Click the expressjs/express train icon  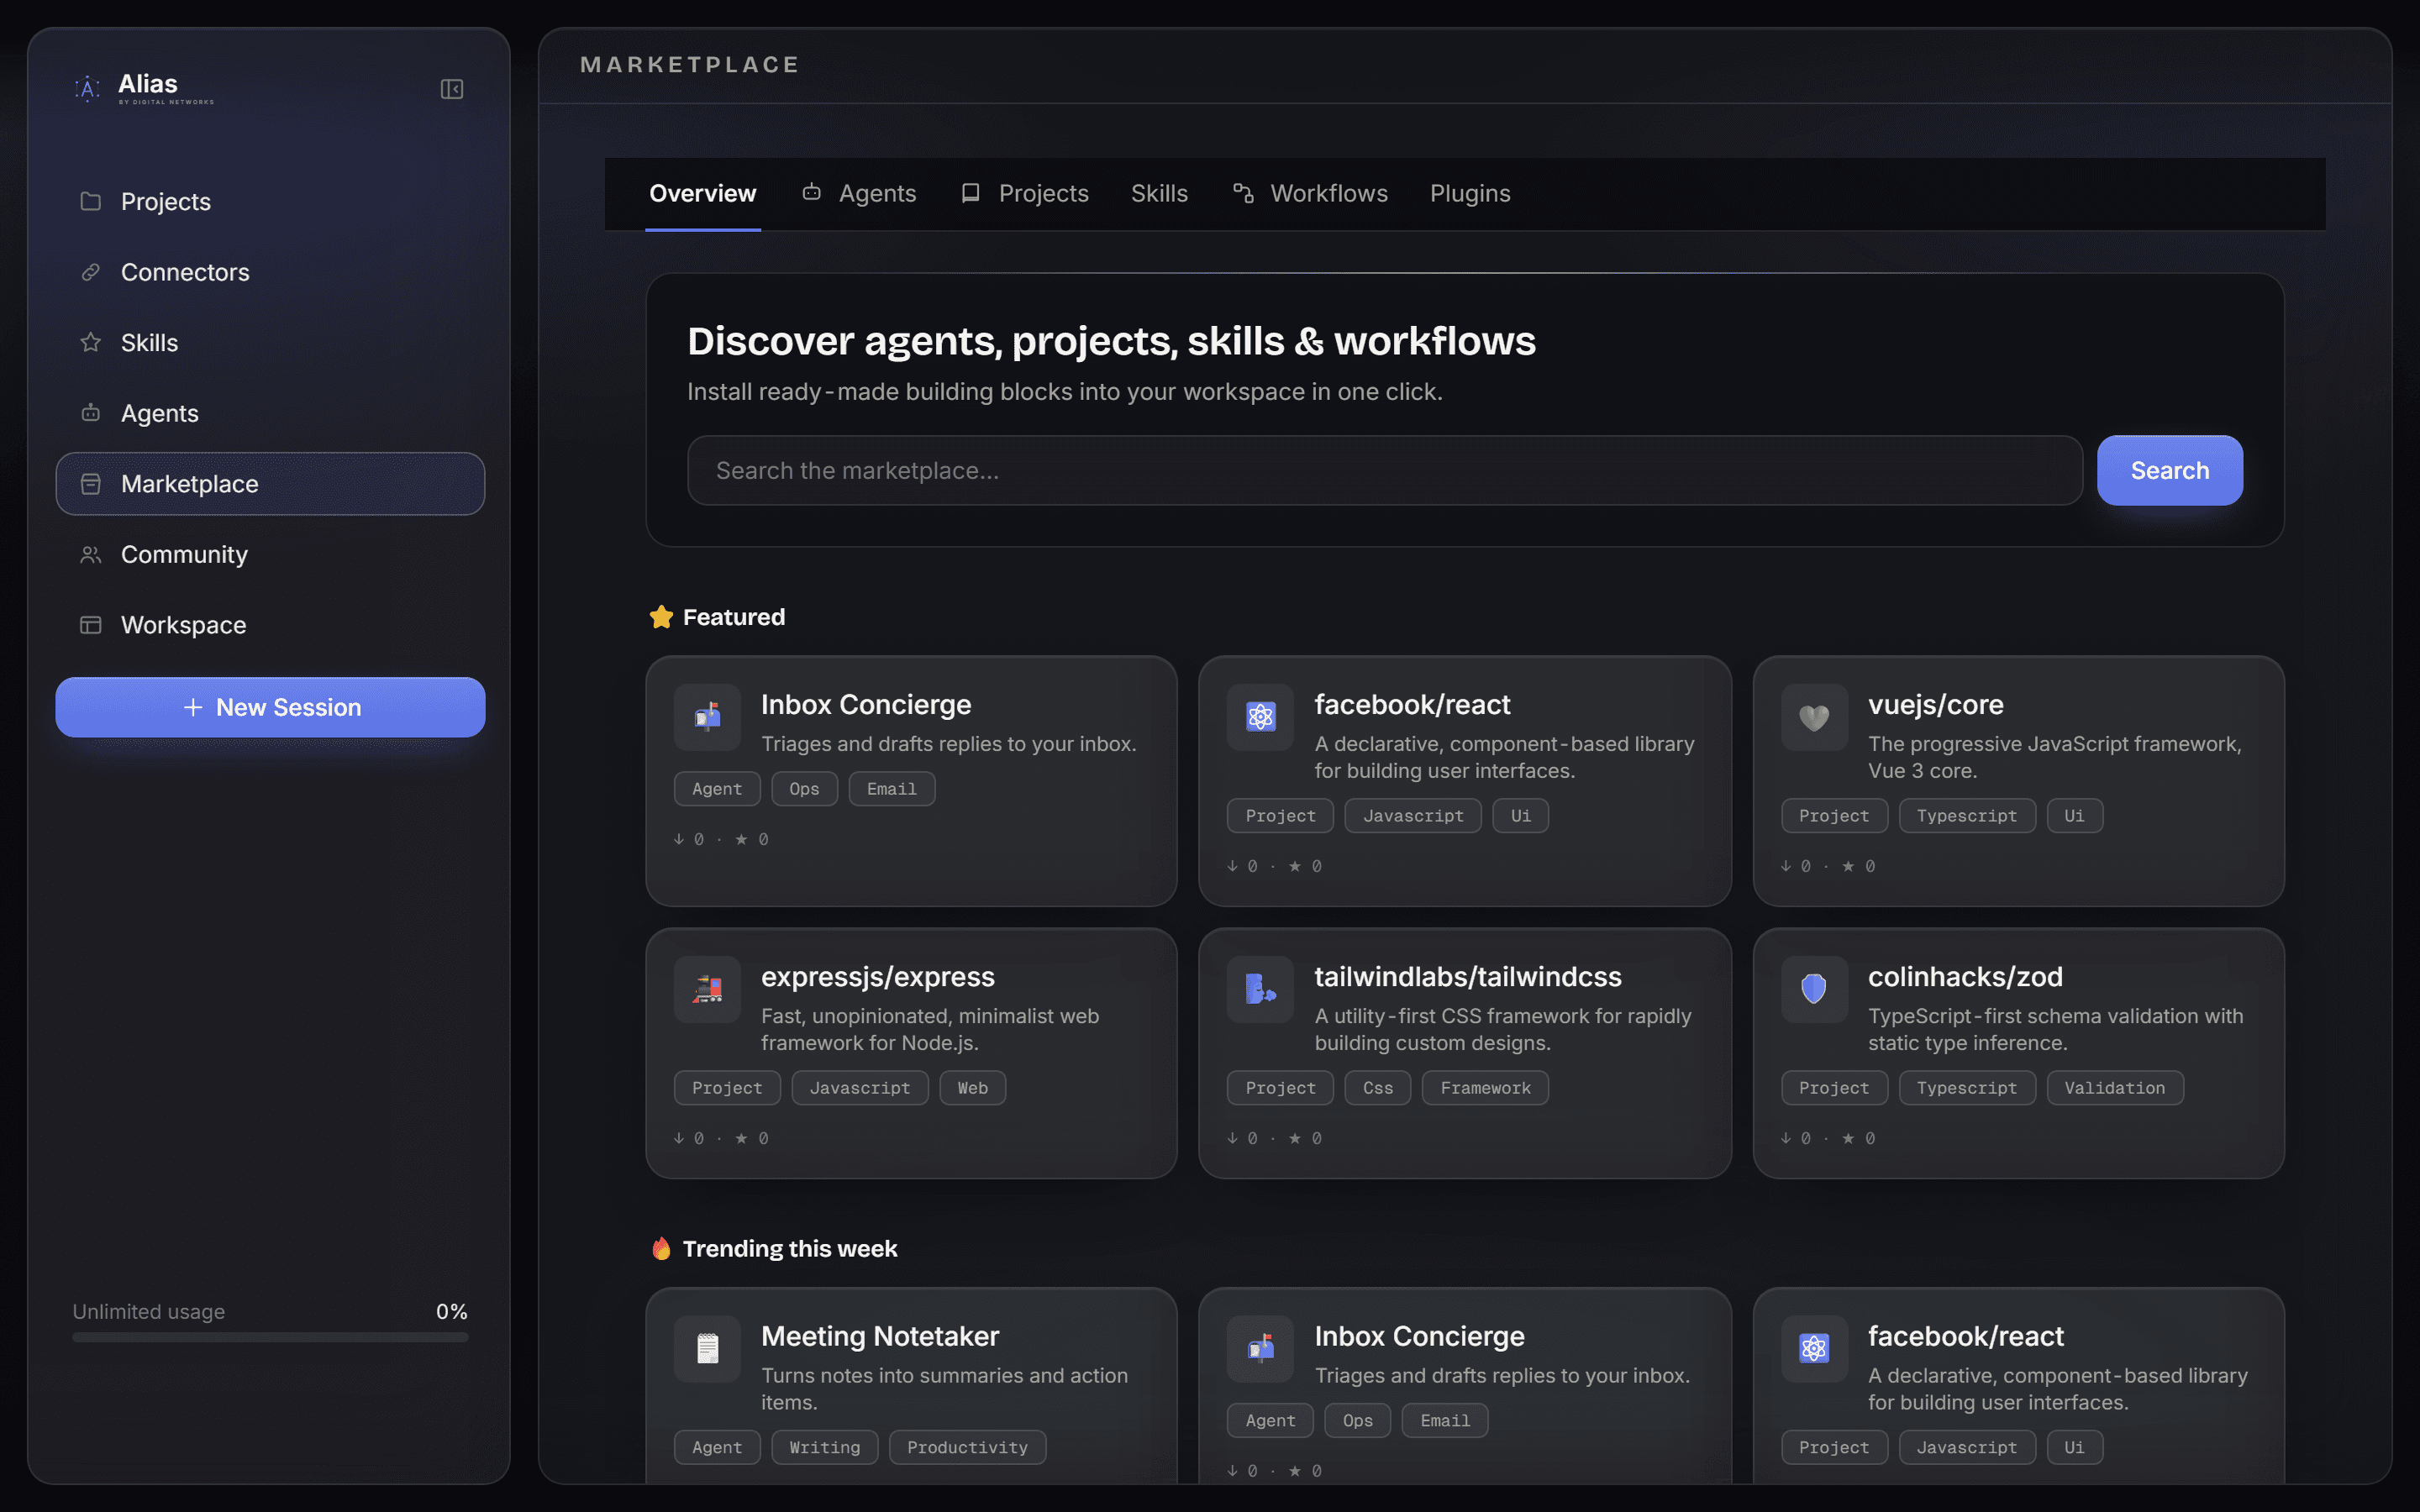pyautogui.click(x=707, y=989)
